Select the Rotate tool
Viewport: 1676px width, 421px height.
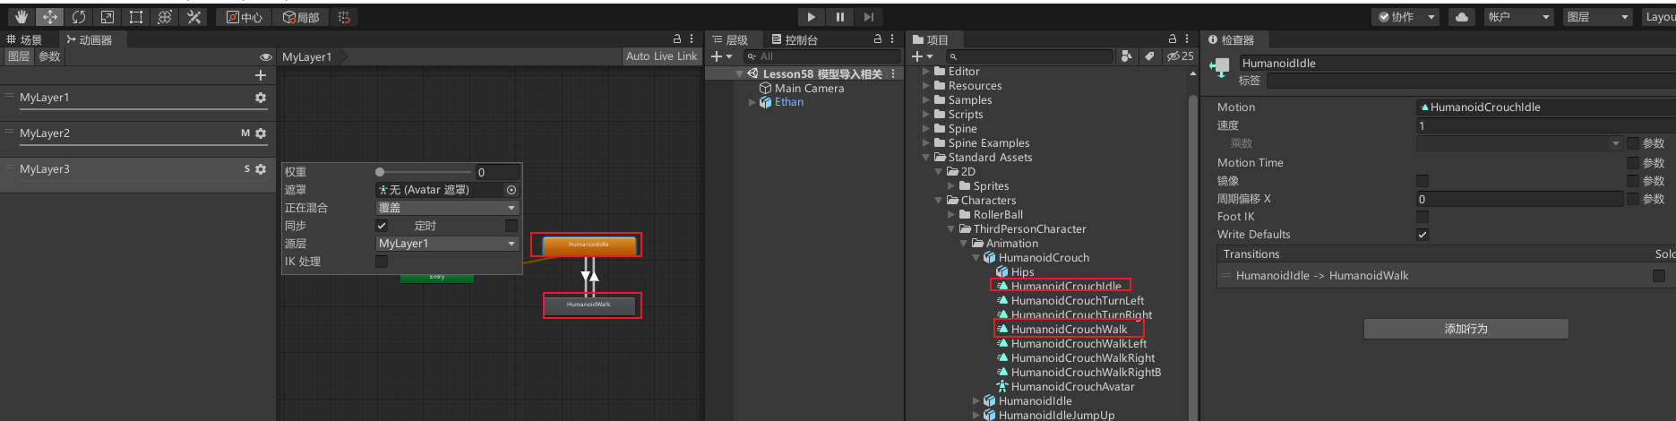pyautogui.click(x=79, y=17)
